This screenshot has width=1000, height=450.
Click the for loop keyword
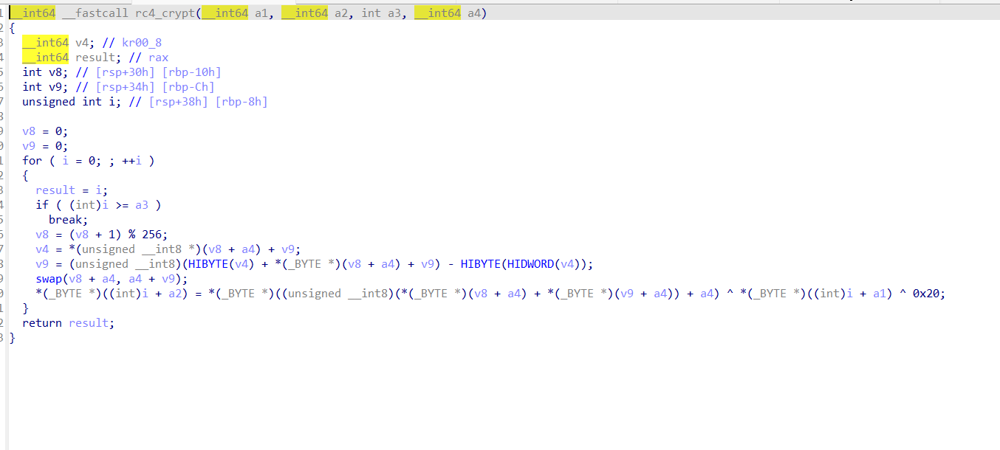32,161
